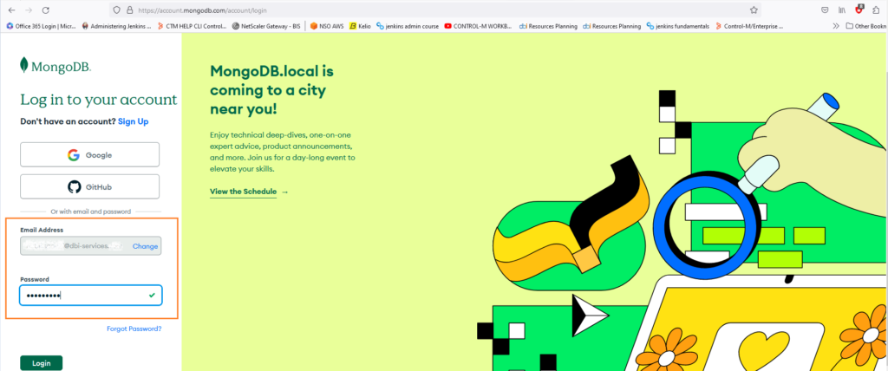The height and width of the screenshot is (371, 888).
Task: Go back using the browser back arrow
Action: tap(12, 10)
